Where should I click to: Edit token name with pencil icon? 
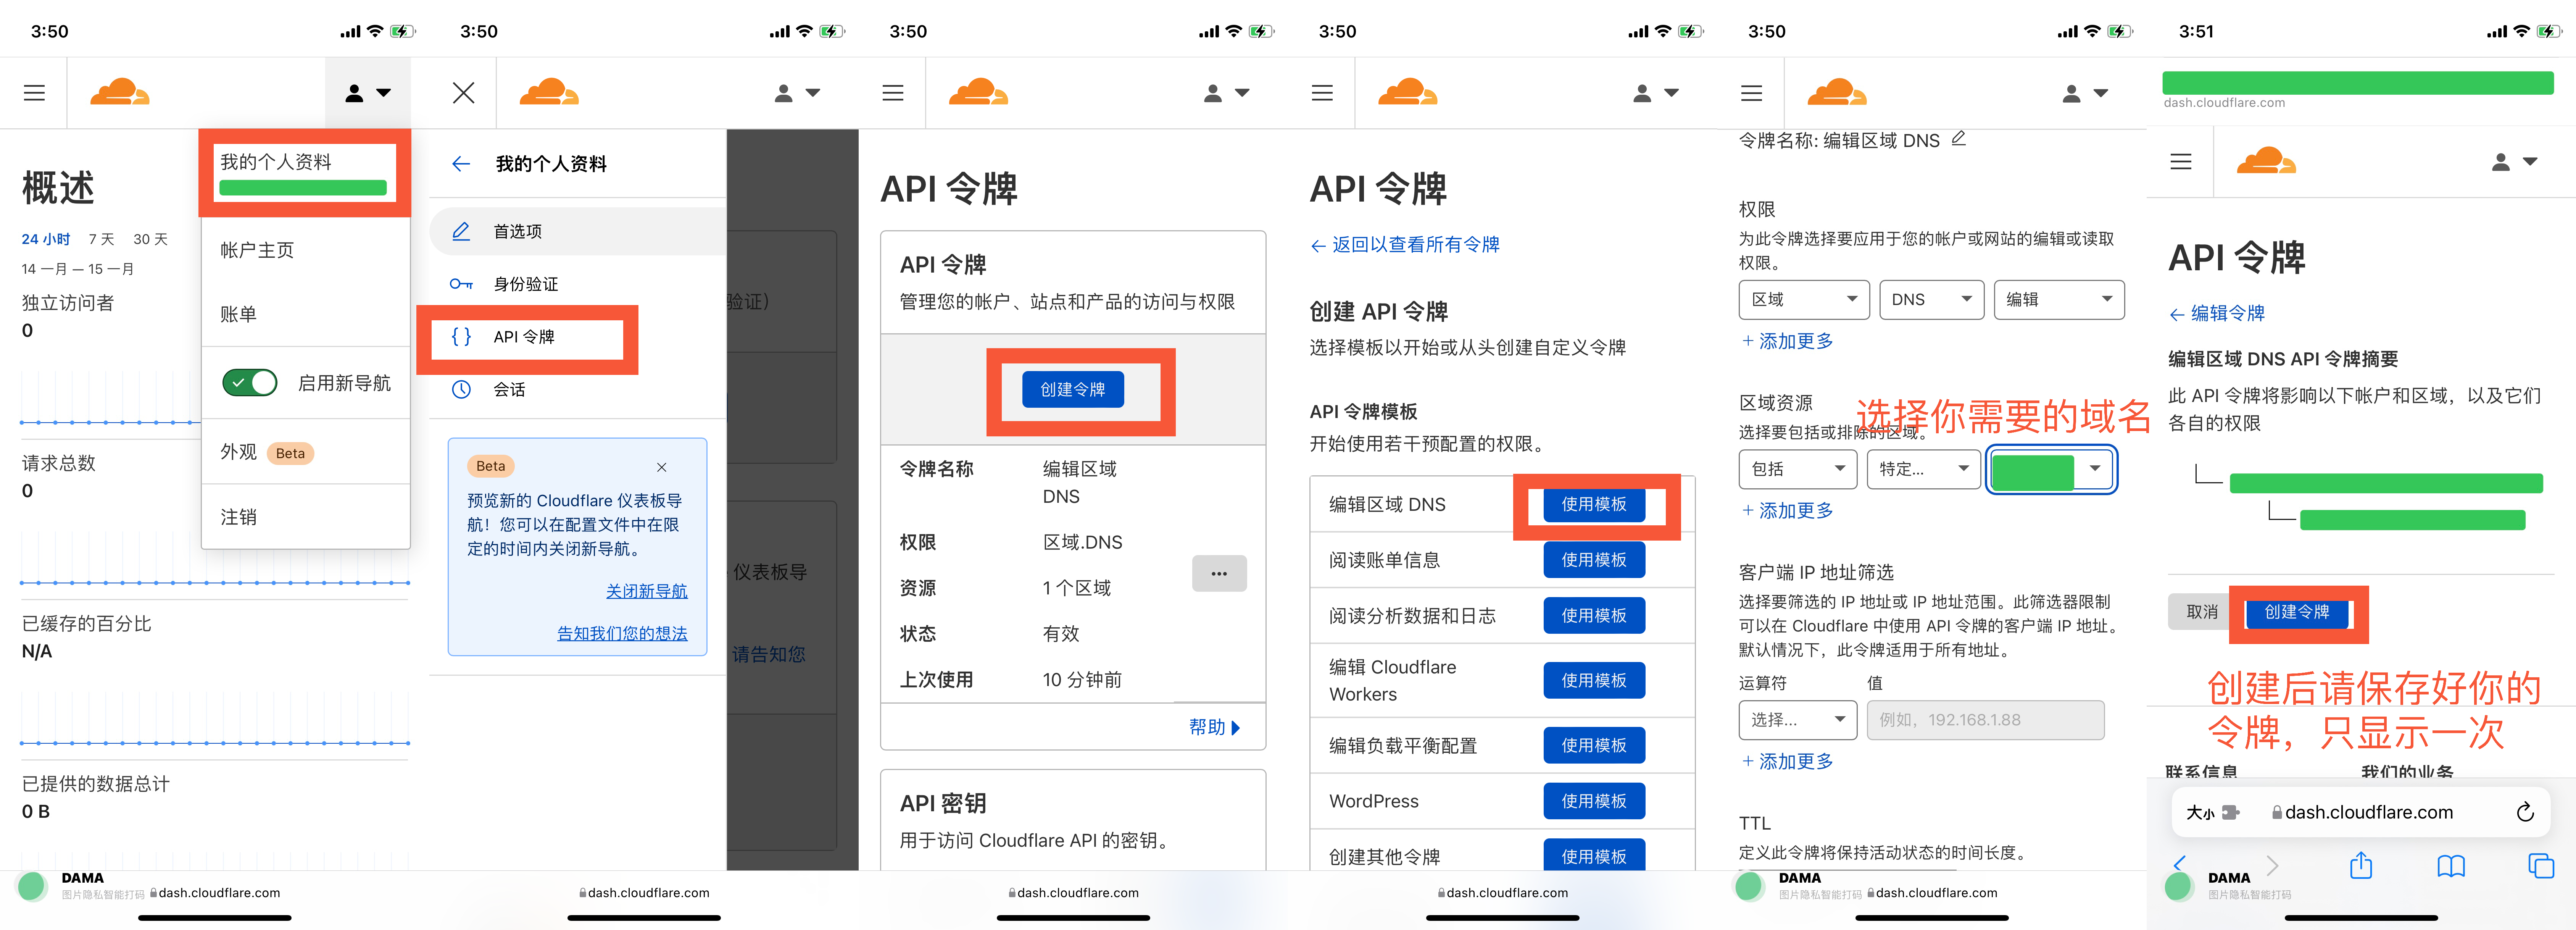(x=1958, y=139)
